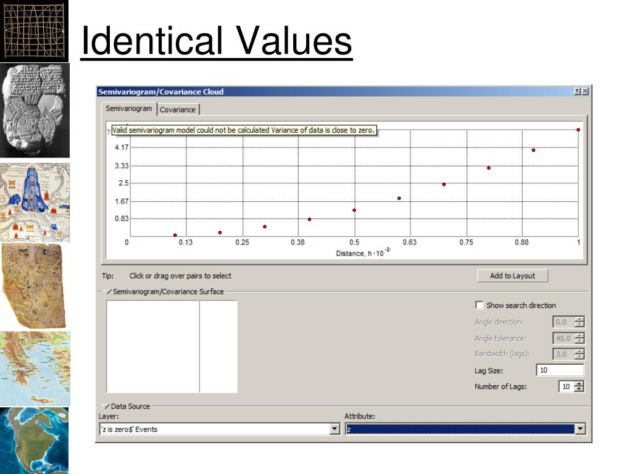Click the Bandwidth (lags) spinner
This screenshot has width=632, height=474.
(x=579, y=354)
